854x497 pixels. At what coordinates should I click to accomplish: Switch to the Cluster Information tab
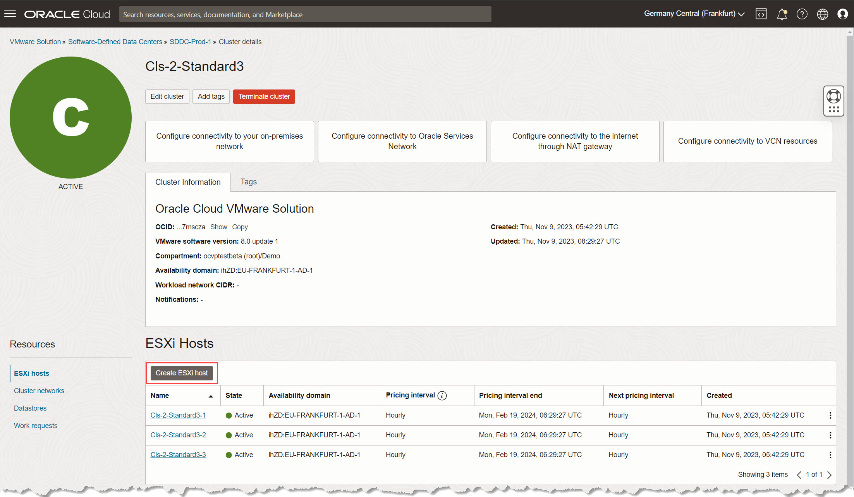(x=188, y=182)
